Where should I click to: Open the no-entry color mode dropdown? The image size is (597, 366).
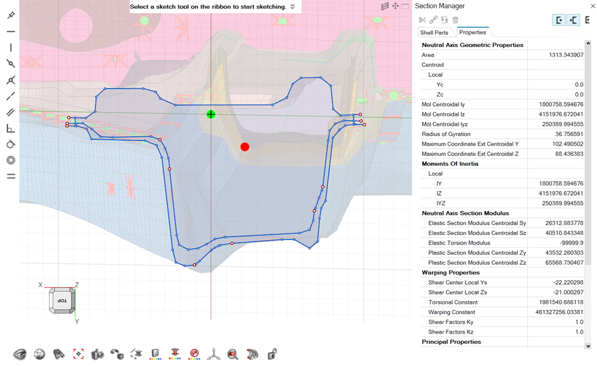194,354
